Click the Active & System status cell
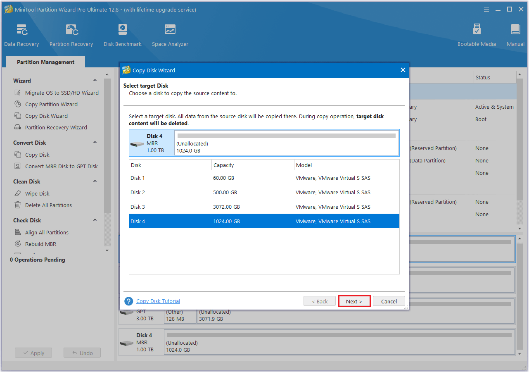 tap(494, 107)
